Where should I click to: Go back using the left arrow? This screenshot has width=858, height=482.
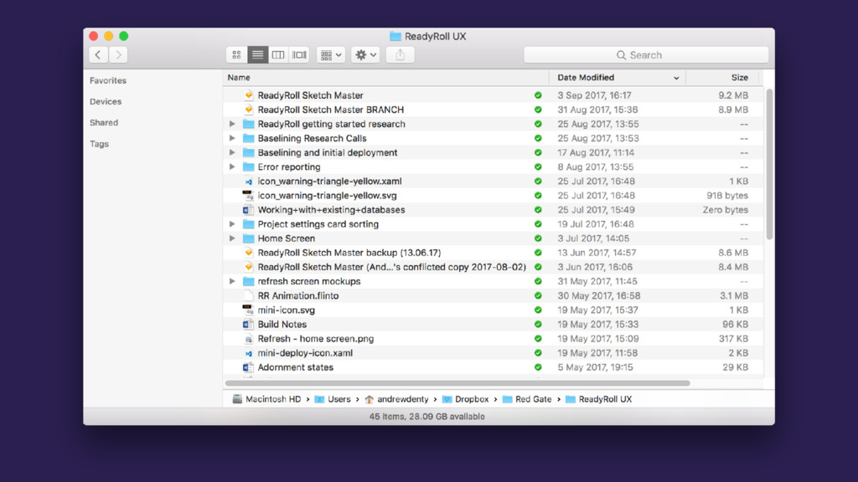tap(99, 55)
